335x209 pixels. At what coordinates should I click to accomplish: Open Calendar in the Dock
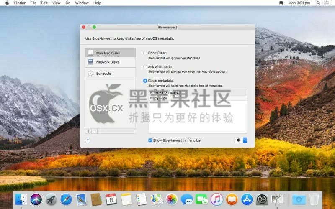coord(111,199)
